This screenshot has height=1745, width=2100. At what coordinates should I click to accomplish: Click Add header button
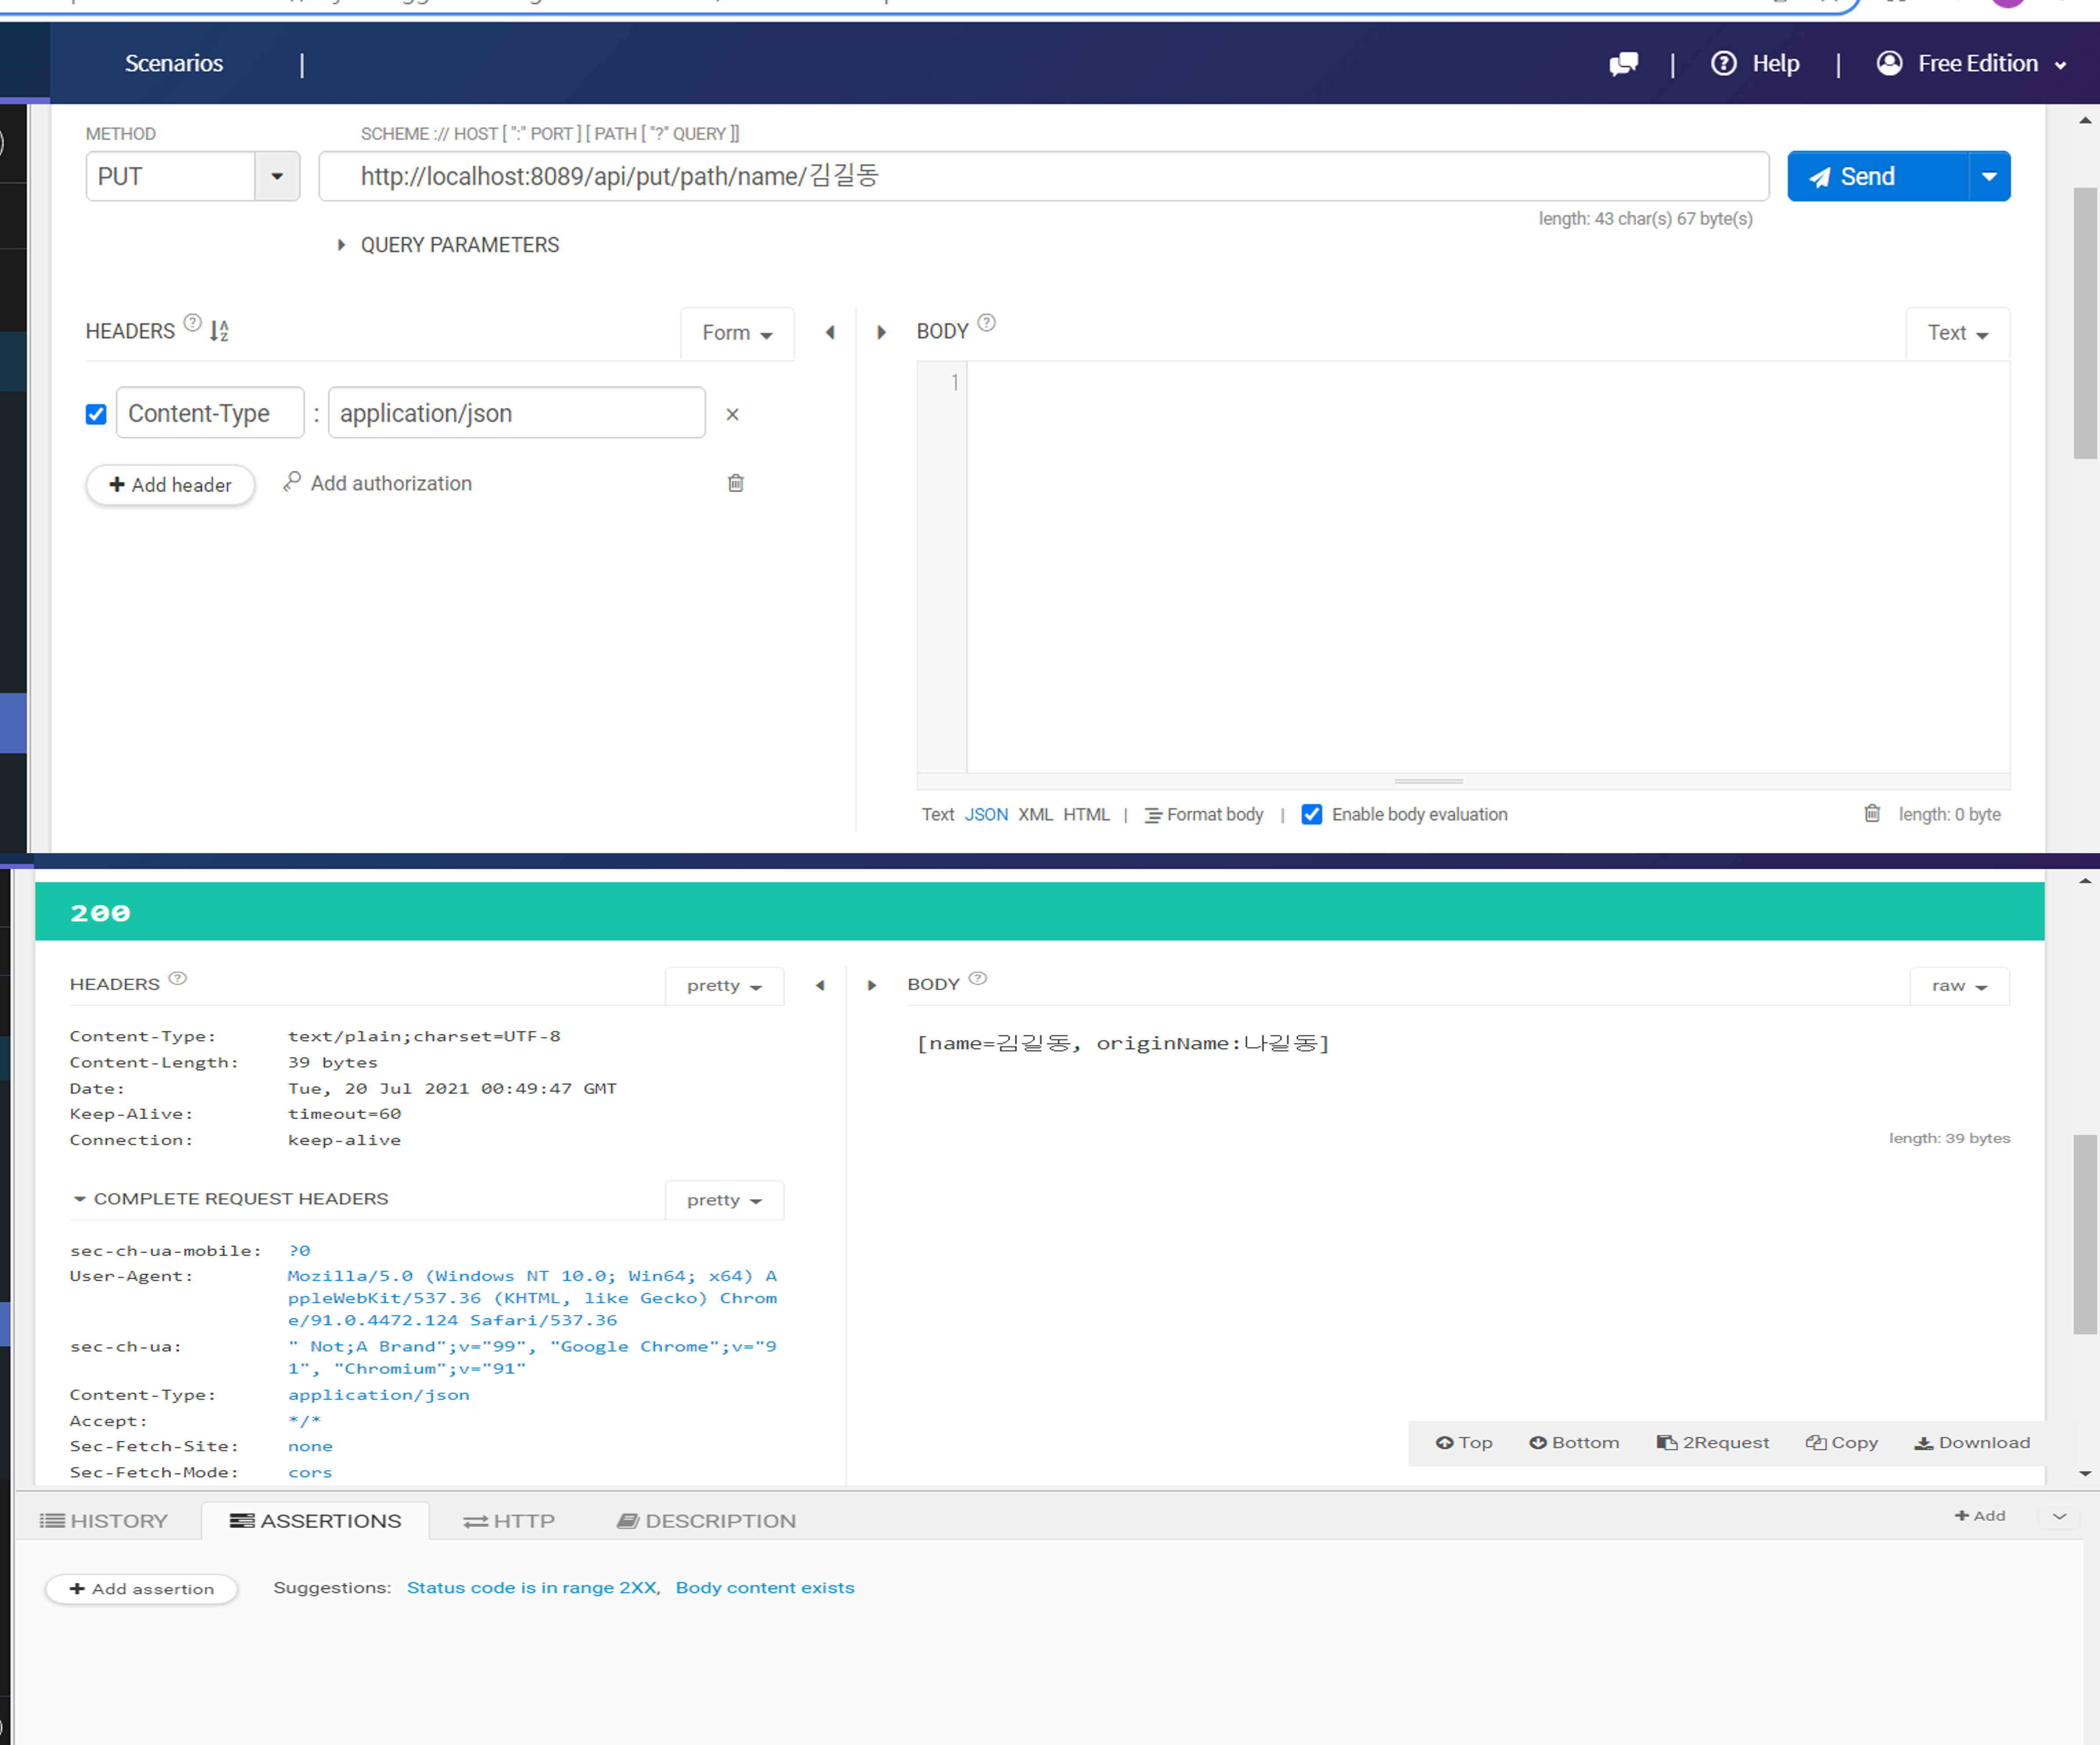pyautogui.click(x=171, y=485)
